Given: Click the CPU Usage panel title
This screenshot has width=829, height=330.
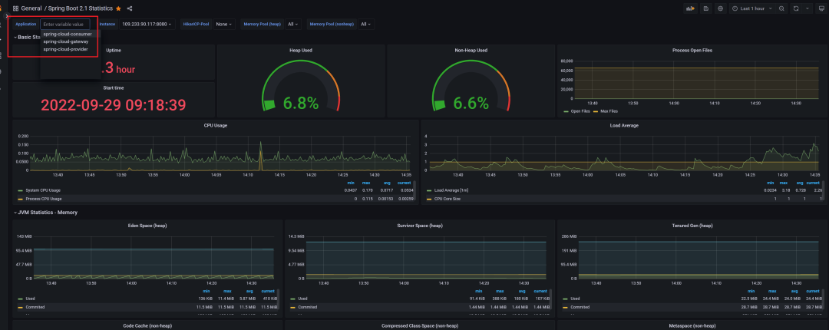Looking at the screenshot, I should point(215,125).
